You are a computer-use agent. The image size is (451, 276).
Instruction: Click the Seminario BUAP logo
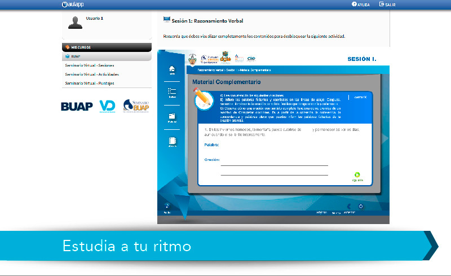136,106
